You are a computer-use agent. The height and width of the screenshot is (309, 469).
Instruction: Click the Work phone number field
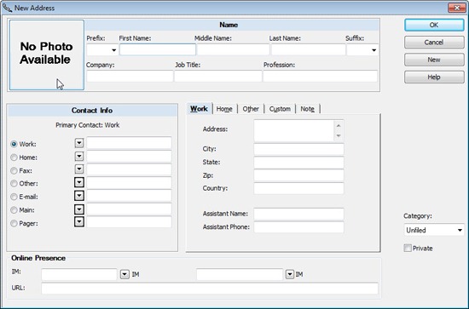tap(129, 143)
